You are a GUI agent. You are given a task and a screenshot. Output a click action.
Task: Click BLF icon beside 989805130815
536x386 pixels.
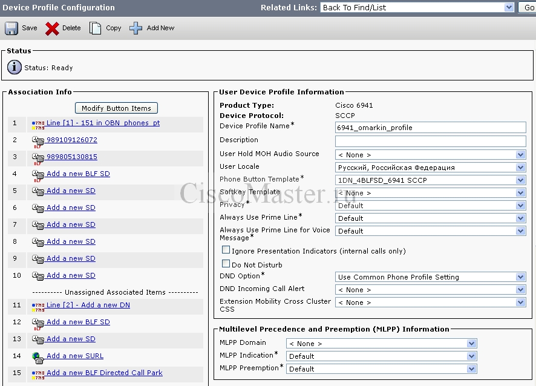click(x=38, y=159)
